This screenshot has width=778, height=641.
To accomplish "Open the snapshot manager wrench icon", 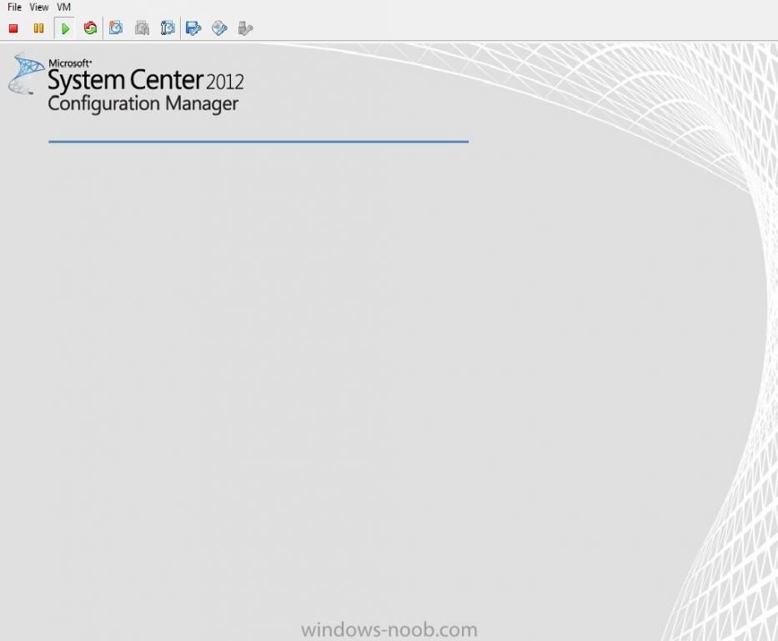I will [x=168, y=28].
